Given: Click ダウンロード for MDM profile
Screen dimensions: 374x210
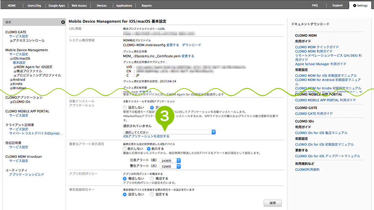Looking at the screenshot, I should [191, 45].
